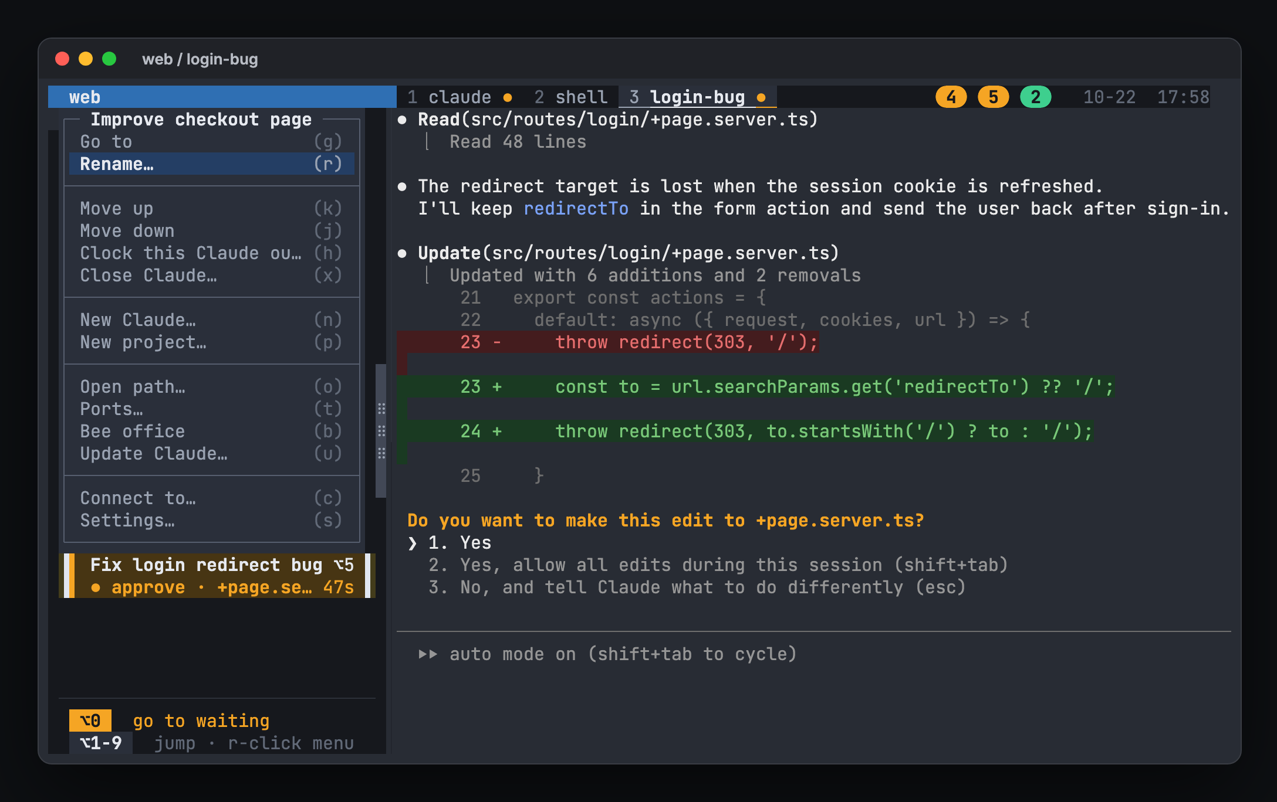Click the pane divider grip dots
The width and height of the screenshot is (1277, 802).
point(381,431)
